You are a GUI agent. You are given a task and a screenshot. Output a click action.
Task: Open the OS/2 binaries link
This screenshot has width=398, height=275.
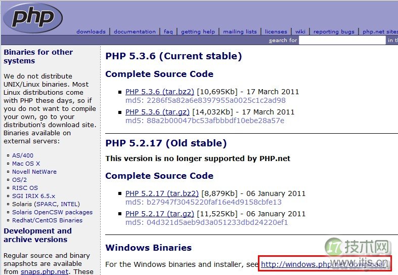click(x=19, y=180)
